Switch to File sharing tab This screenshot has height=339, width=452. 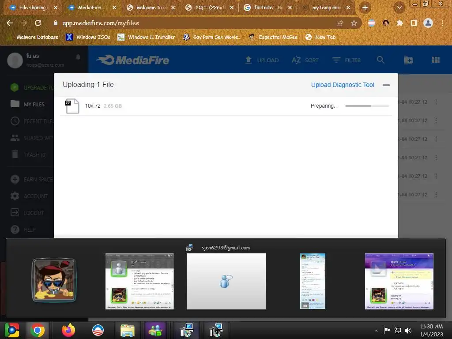[32, 8]
